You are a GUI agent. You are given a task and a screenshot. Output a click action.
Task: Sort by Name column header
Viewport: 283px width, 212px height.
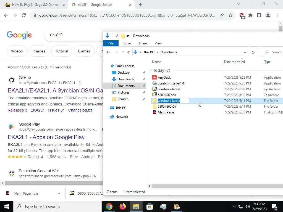[x=186, y=62]
